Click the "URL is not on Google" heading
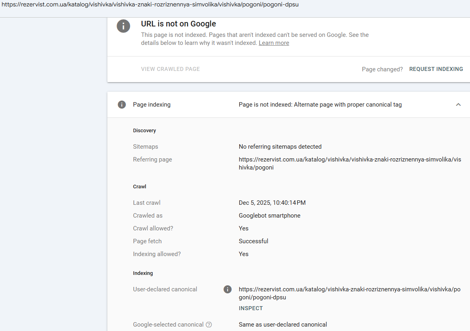 178,24
